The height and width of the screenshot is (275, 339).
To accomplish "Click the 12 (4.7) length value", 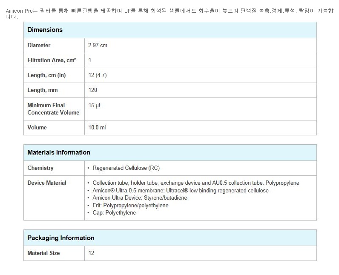I will point(98,75).
